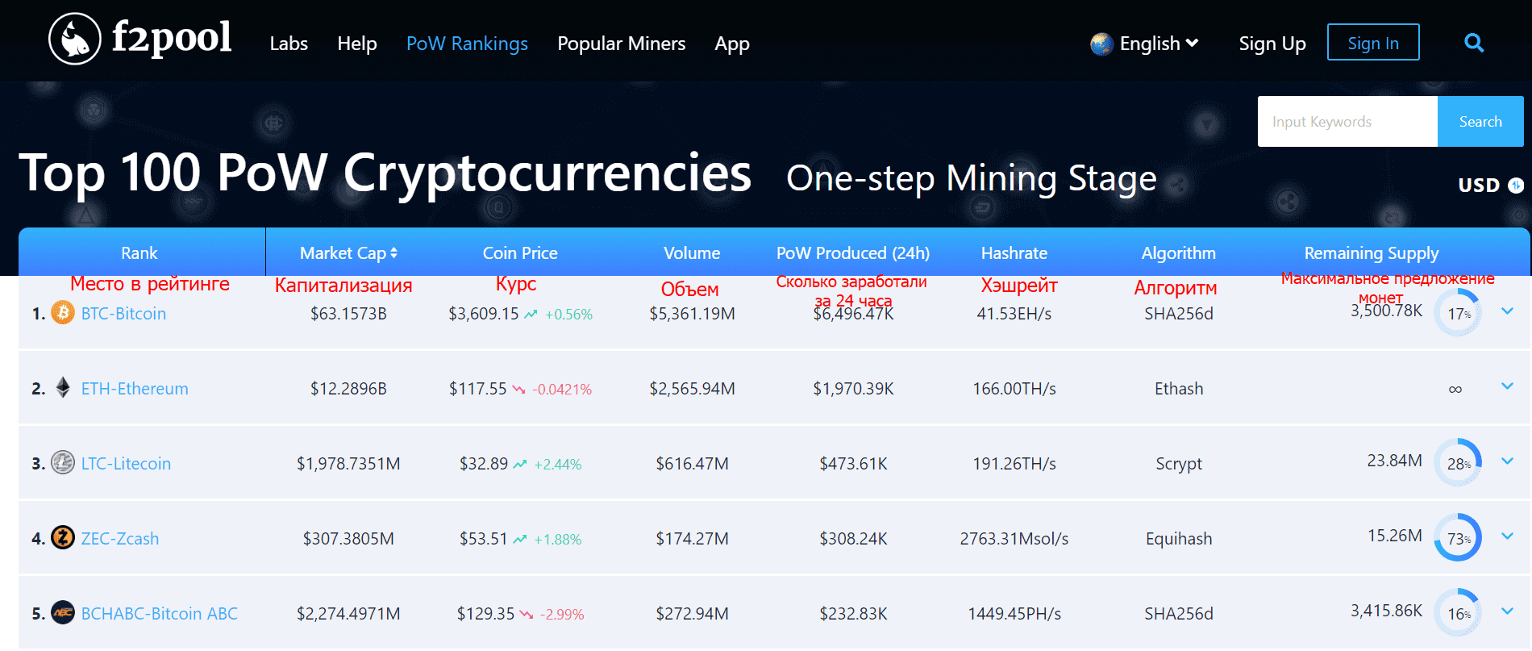Open the ETH-Ethereum coin link
This screenshot has height=651, width=1532.
(x=135, y=388)
